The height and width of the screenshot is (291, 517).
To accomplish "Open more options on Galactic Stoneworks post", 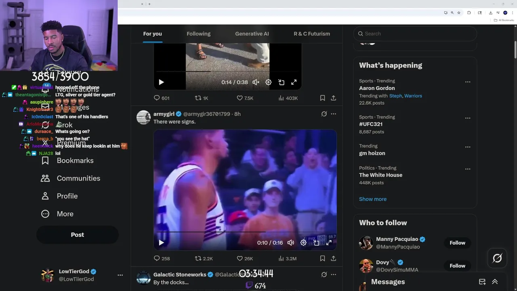I will click(333, 274).
